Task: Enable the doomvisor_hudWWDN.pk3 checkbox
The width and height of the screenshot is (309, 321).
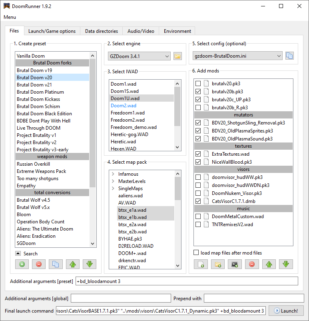Action: point(198,185)
